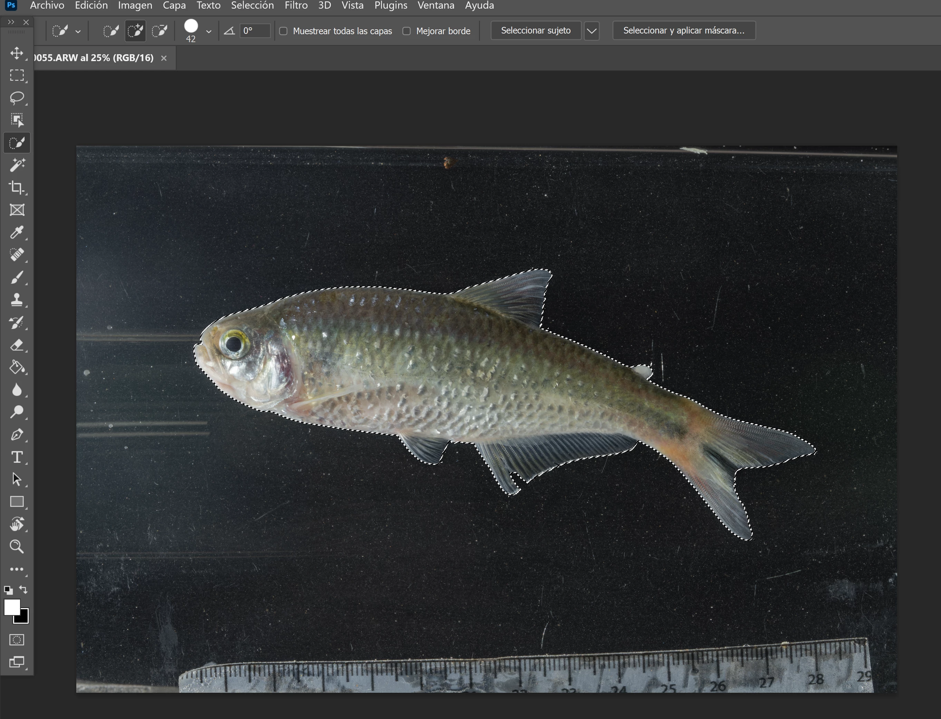
Task: Select the Lasso tool
Action: coord(17,98)
